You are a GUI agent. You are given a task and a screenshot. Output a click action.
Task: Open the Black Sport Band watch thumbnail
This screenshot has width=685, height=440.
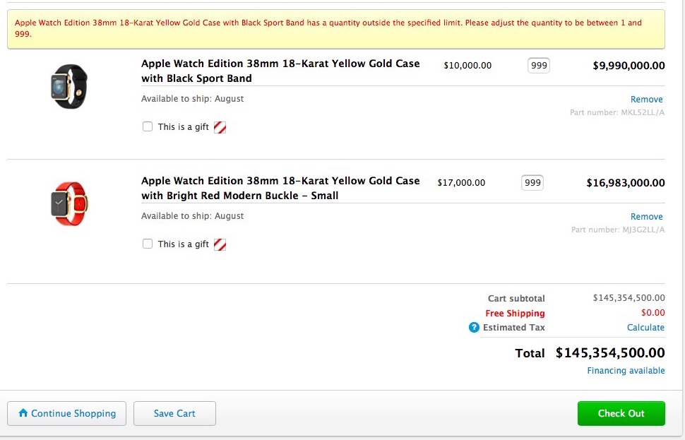click(69, 86)
